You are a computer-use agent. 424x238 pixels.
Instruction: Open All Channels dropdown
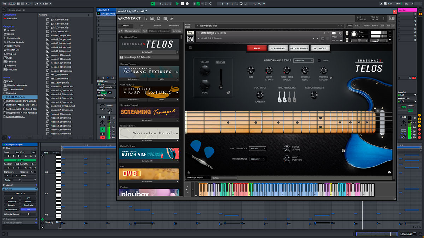[x=106, y=87]
